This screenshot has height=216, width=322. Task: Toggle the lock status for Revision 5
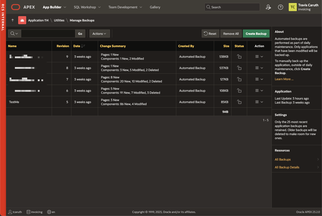239,102
